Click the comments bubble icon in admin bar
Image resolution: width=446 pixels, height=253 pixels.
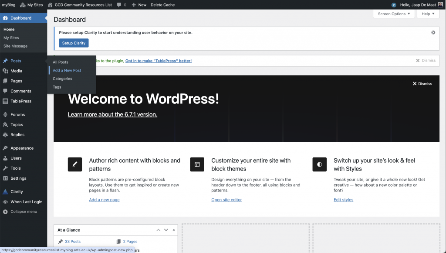119,5
